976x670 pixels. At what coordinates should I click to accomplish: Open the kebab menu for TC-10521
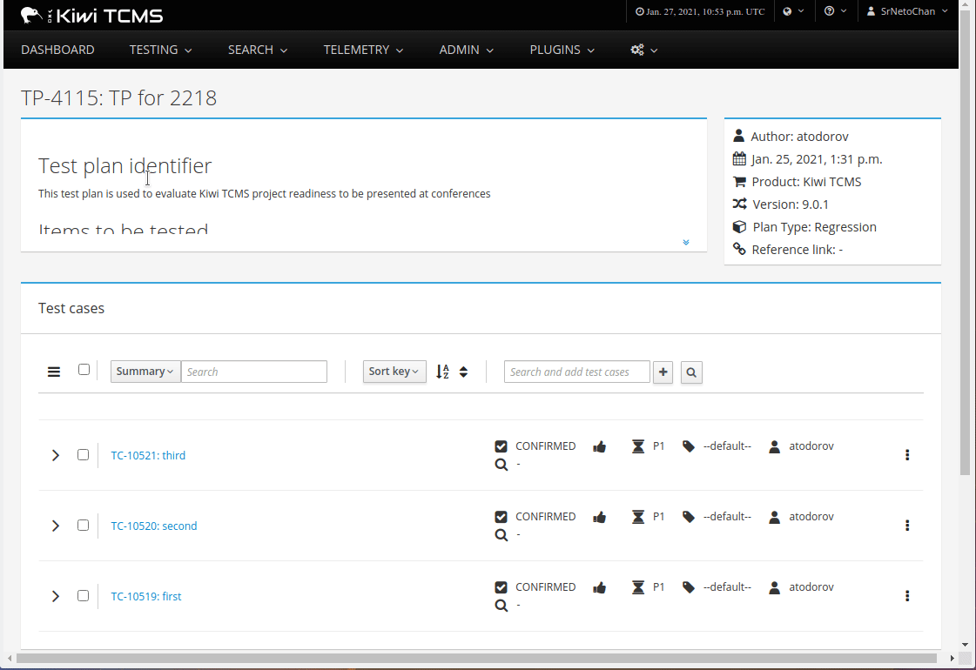tap(907, 455)
